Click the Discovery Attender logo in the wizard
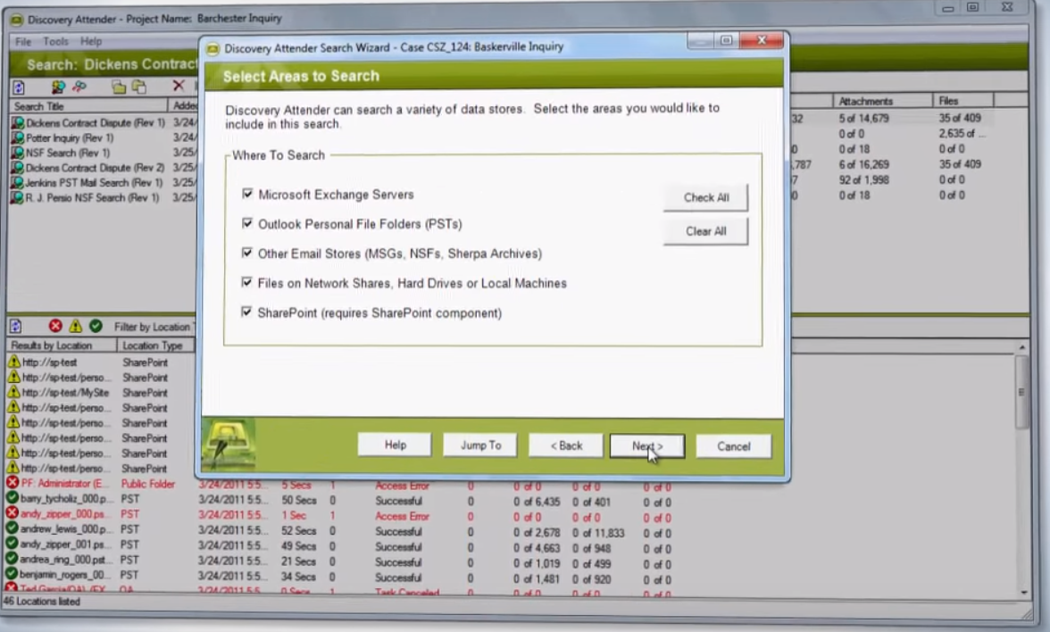 coord(229,442)
